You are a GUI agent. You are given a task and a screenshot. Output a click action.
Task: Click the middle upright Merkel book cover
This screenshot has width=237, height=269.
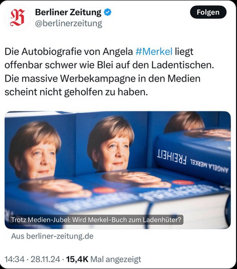112,143
